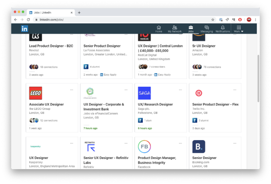Click 12 connections under LEGO Group
Image resolution: width=271 pixels, height=184 pixels.
[49, 121]
